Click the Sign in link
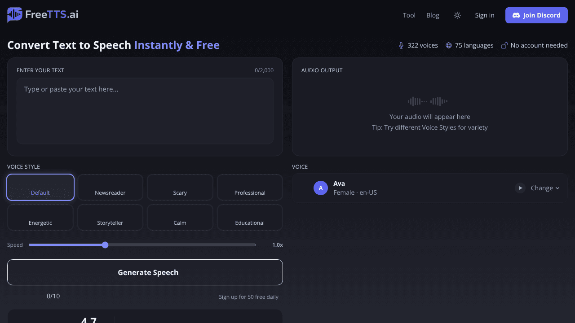Viewport: 575px width, 323px height. coord(485,15)
